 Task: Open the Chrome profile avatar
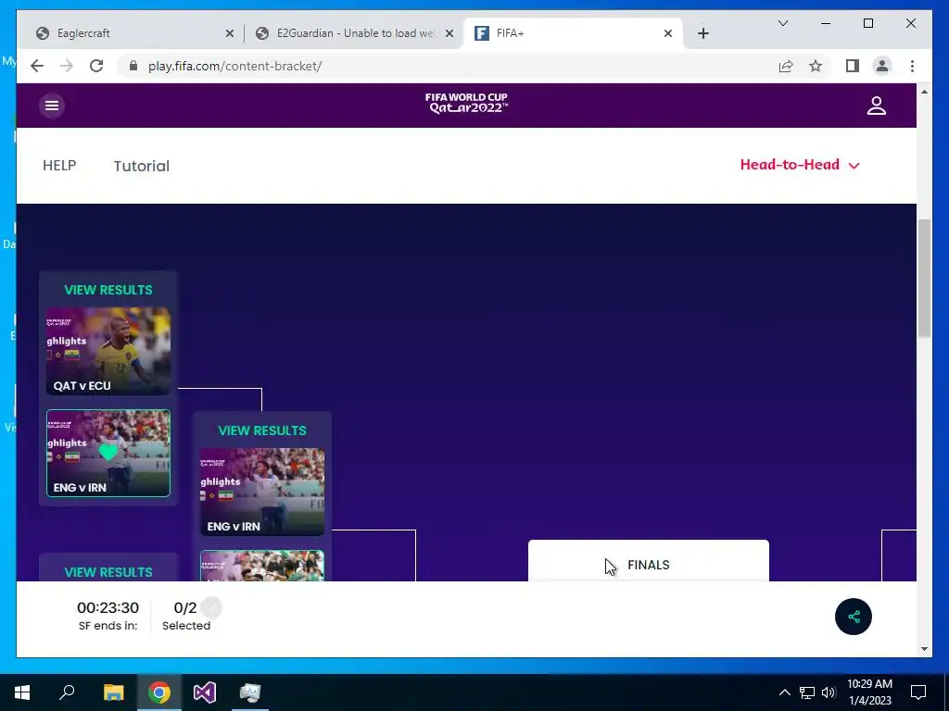pos(882,66)
